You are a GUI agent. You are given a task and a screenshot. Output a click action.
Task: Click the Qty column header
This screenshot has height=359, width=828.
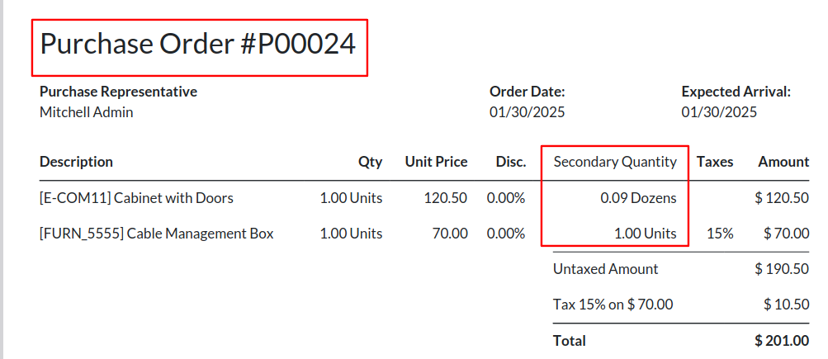pyautogui.click(x=370, y=162)
